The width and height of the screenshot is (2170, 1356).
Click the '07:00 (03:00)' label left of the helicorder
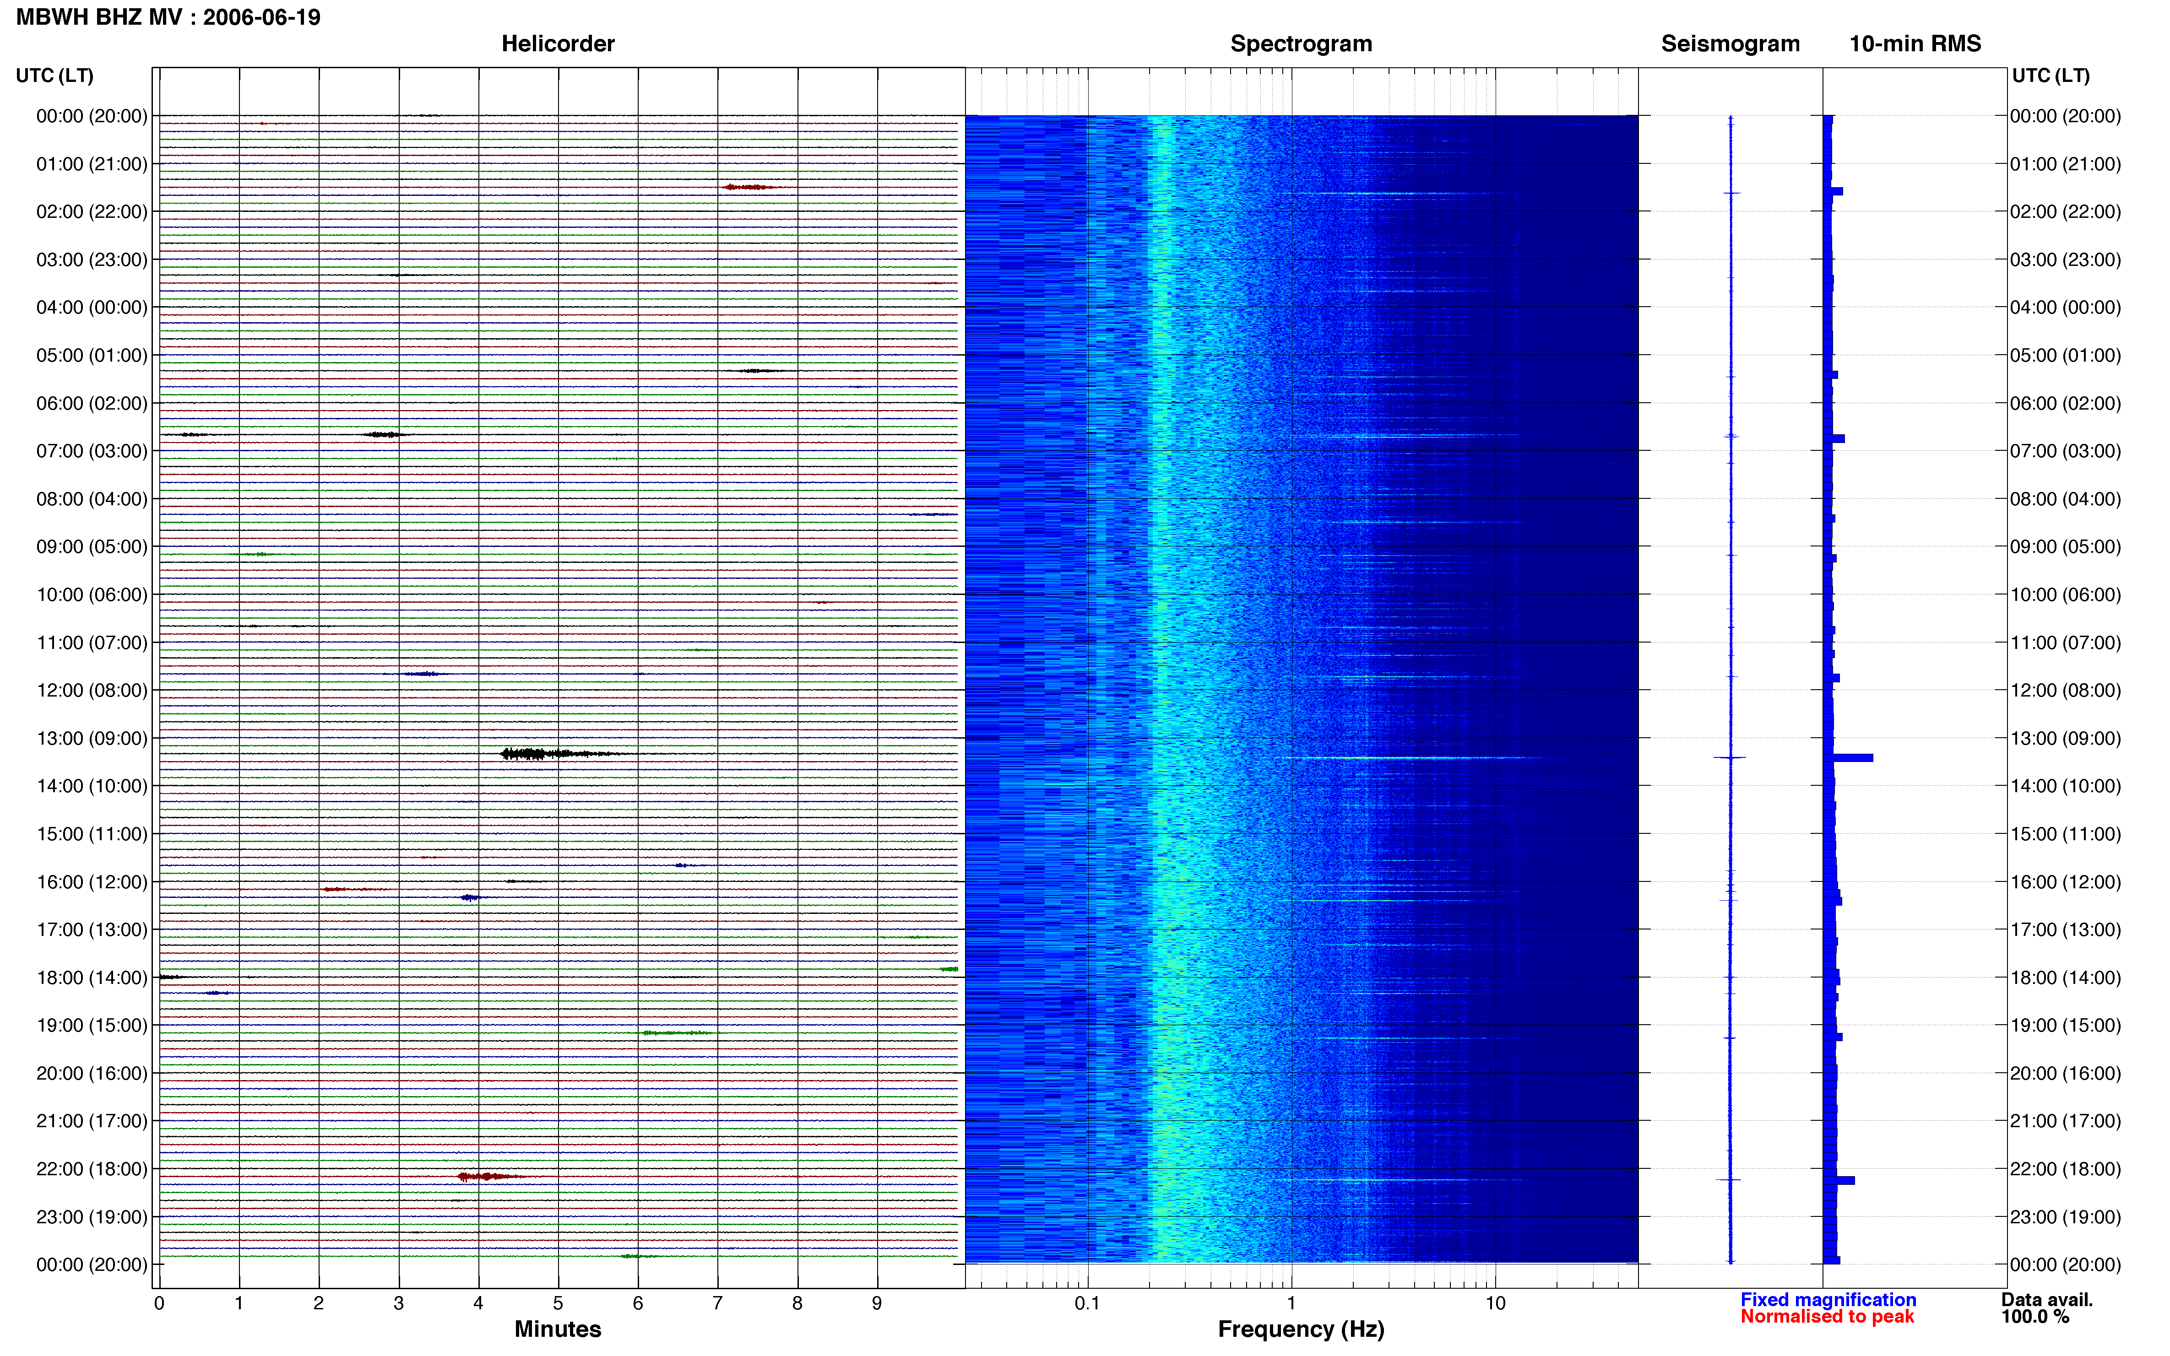tap(92, 451)
